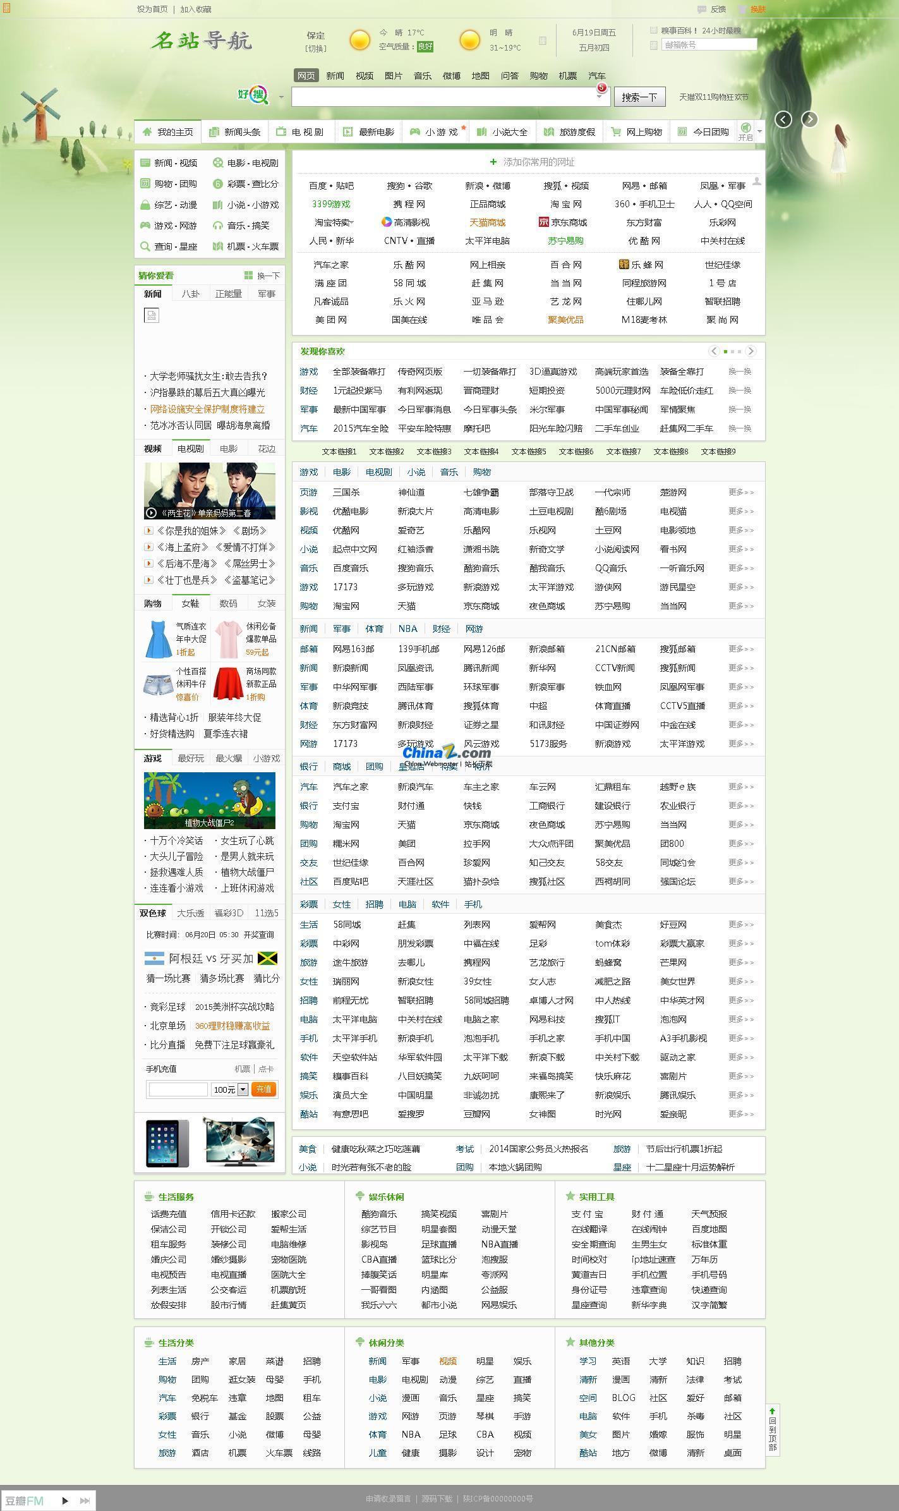
Task: Click the 换一下 refresh grid icon
Action: (248, 276)
